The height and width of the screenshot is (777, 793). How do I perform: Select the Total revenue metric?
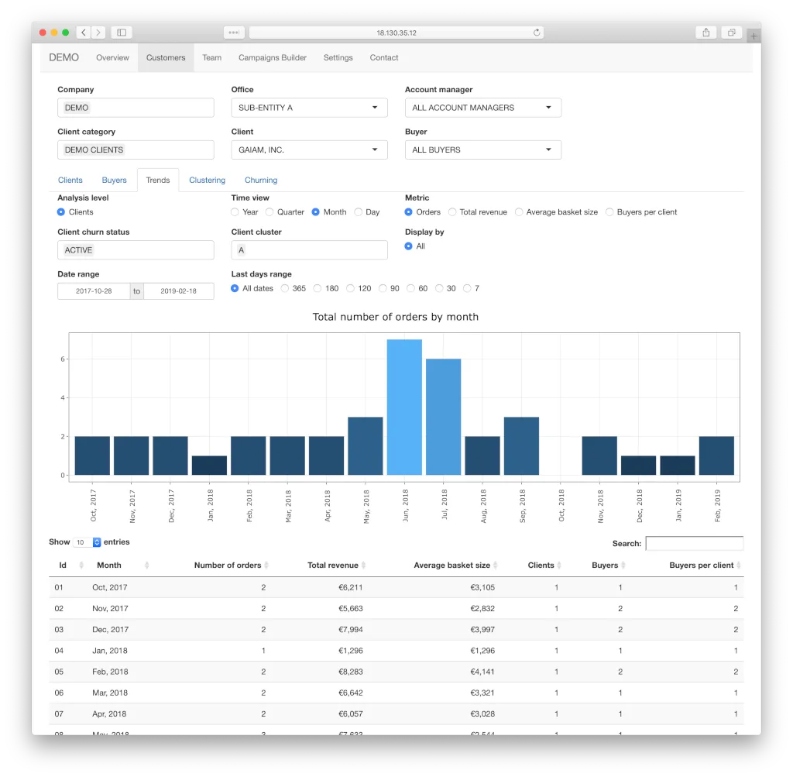point(452,212)
